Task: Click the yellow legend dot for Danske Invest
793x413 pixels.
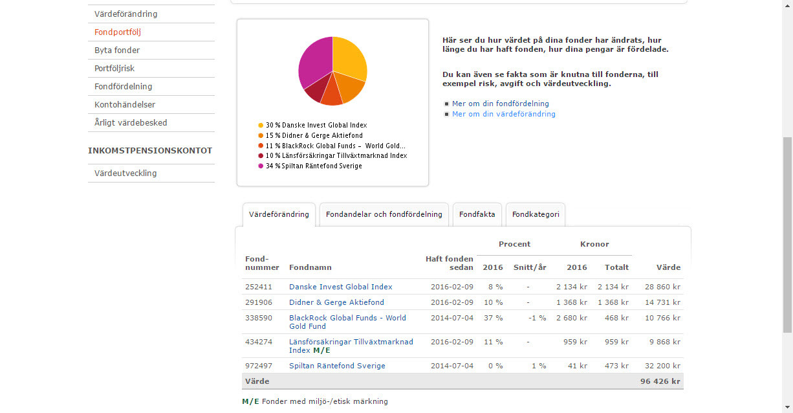Action: [261, 125]
